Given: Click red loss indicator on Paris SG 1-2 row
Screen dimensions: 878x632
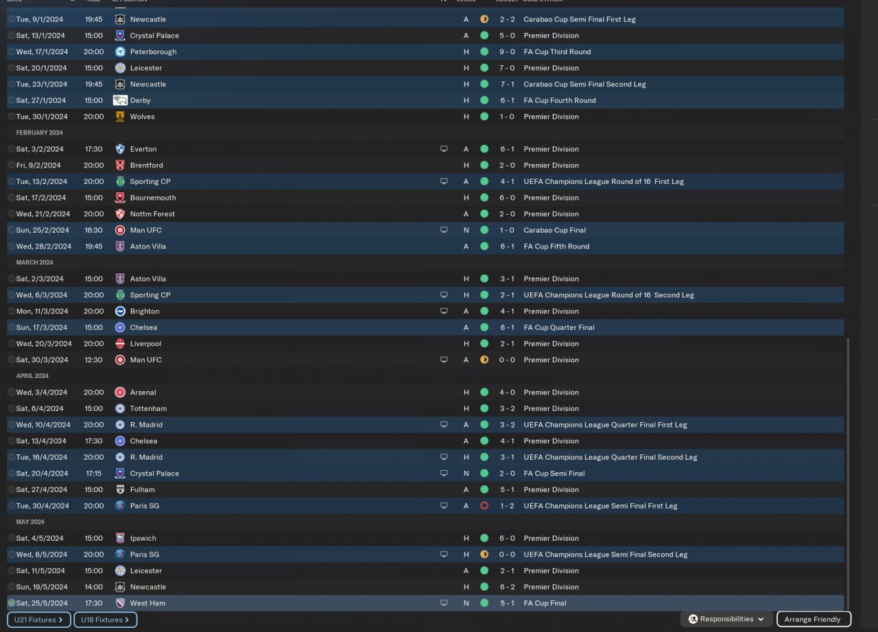Looking at the screenshot, I should (484, 506).
